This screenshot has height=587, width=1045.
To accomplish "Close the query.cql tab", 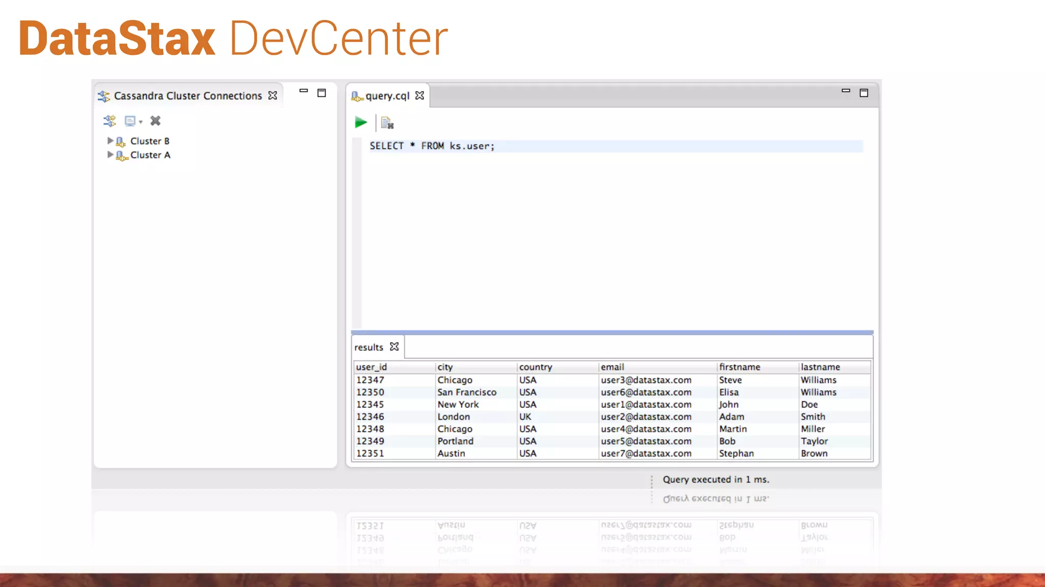I will tap(419, 95).
